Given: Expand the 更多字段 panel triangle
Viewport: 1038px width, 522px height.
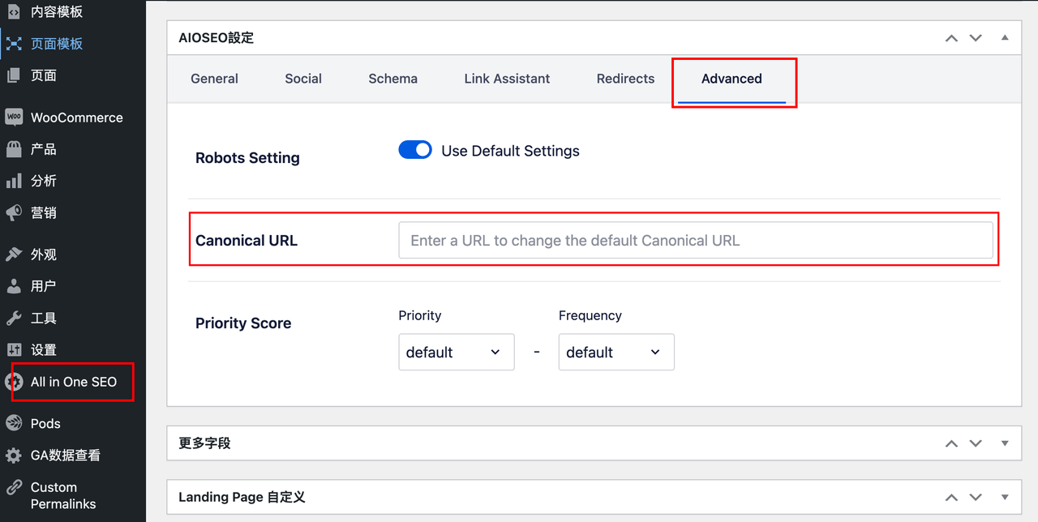Looking at the screenshot, I should tap(1005, 443).
